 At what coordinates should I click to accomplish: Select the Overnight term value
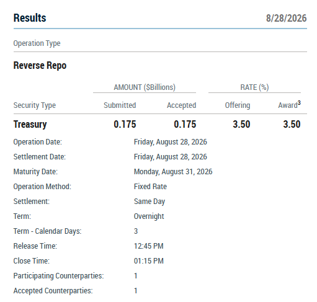pyautogui.click(x=149, y=216)
